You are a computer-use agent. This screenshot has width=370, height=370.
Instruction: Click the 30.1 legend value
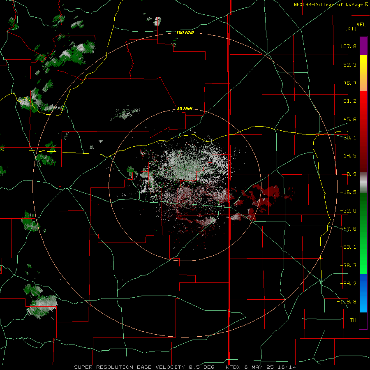(x=350, y=138)
